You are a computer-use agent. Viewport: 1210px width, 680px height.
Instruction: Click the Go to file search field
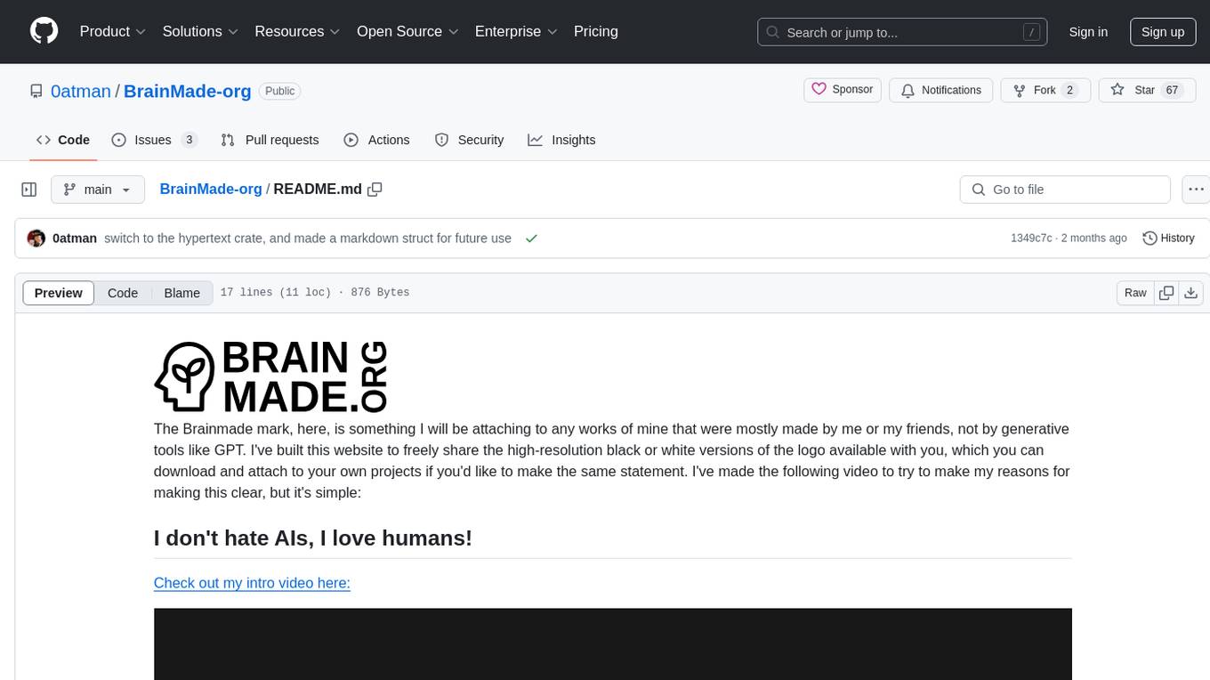coord(1065,190)
